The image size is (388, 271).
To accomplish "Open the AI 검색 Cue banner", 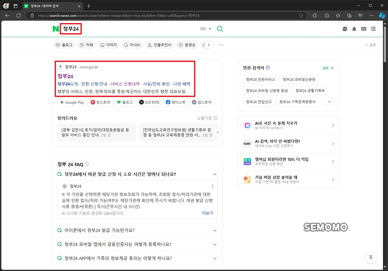I will point(288,143).
